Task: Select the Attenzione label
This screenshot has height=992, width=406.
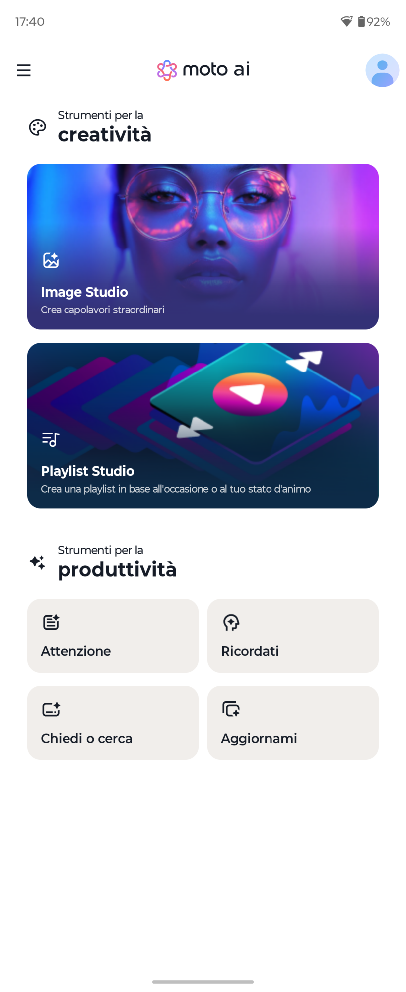Action: [x=76, y=651]
